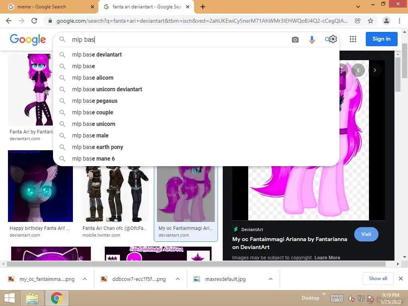This screenshot has width=408, height=306.
Task: Pick suggestion mlp base pegasus
Action: [196, 101]
